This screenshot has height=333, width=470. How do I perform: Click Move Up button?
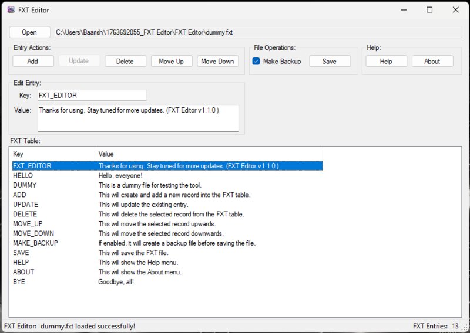172,61
